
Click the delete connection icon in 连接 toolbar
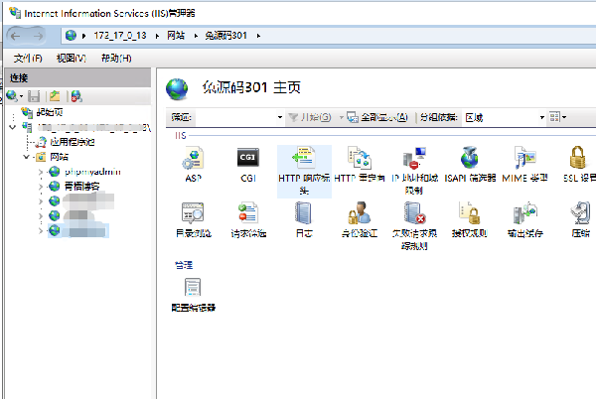pyautogui.click(x=76, y=96)
